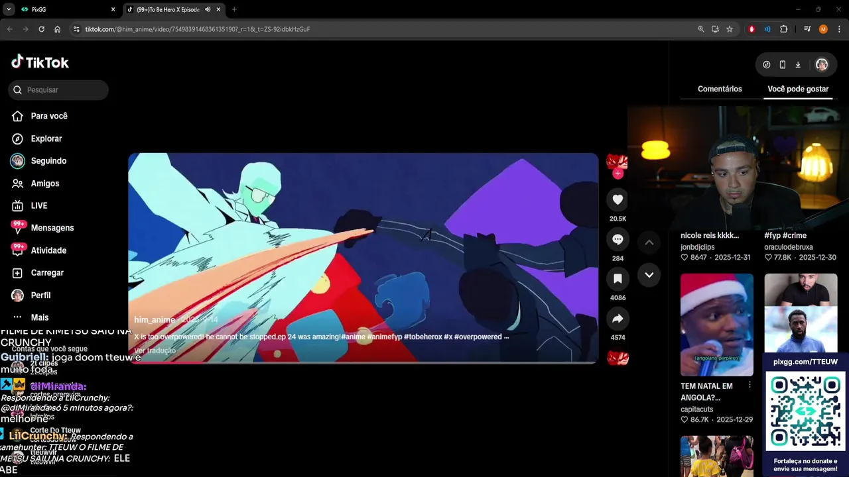This screenshot has height=477, width=849.
Task: Follow him_anime with plus button
Action: [x=618, y=174]
